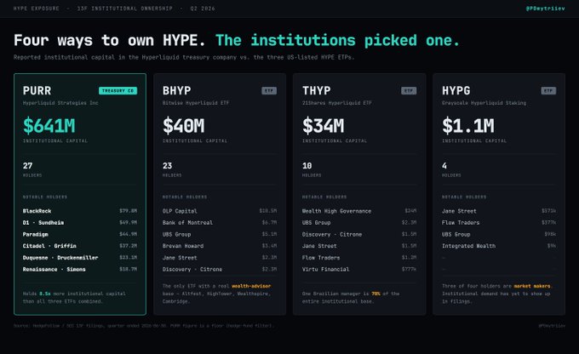This screenshot has width=579, height=354.
Task: Select UBS Group in the THYP card
Action: [x=317, y=223]
